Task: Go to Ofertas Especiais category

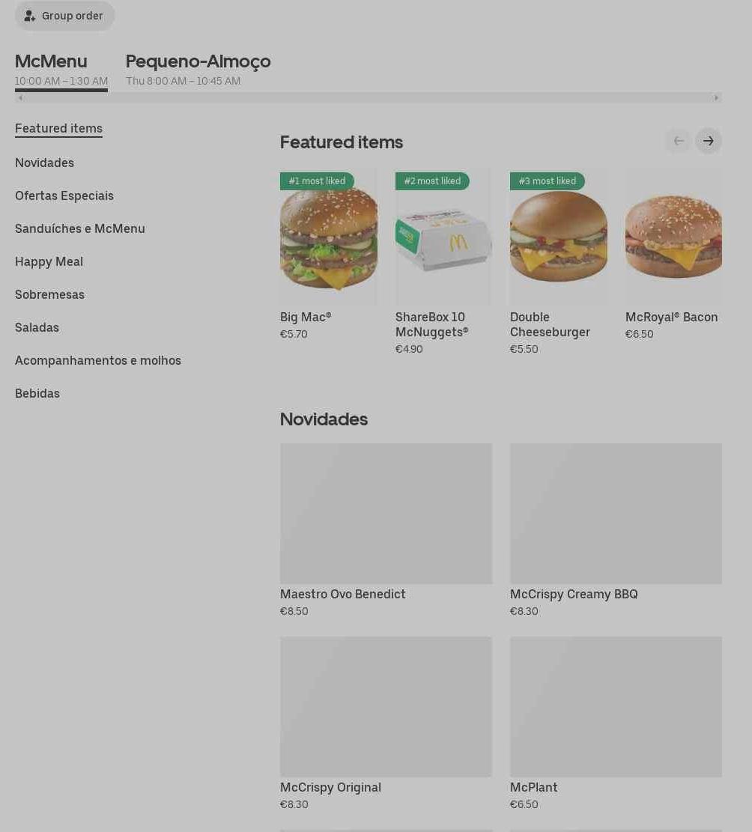Action: click(x=64, y=195)
